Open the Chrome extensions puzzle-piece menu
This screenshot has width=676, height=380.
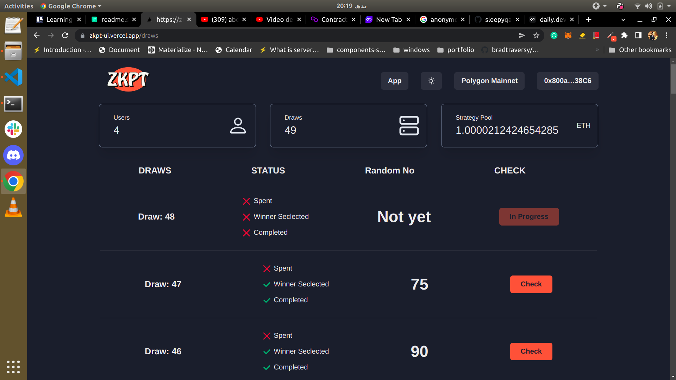click(x=625, y=36)
